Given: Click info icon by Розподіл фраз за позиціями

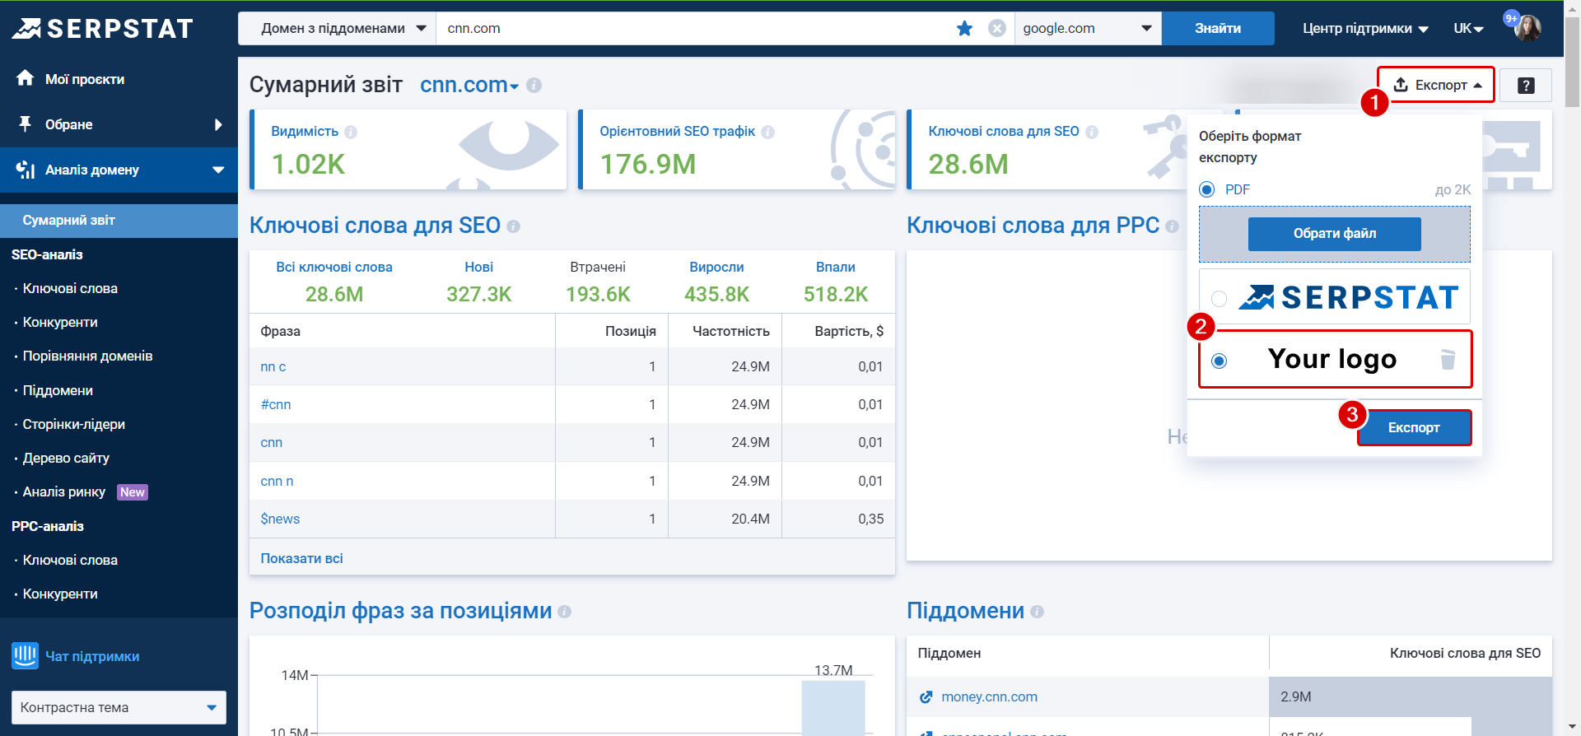Looking at the screenshot, I should coord(564,612).
